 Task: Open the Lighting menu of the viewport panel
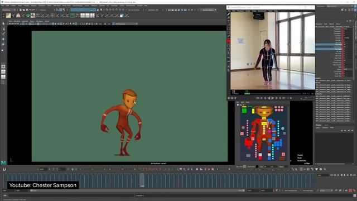coord(25,21)
